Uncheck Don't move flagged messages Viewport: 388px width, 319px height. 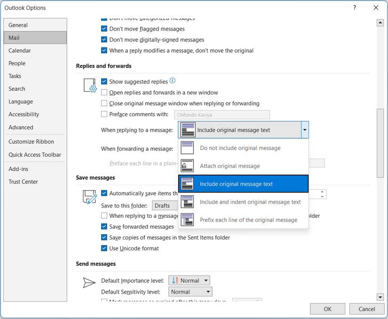104,29
